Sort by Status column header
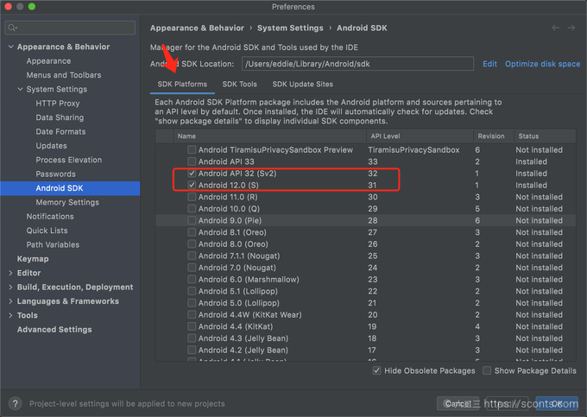587x417 pixels. pyautogui.click(x=545, y=136)
